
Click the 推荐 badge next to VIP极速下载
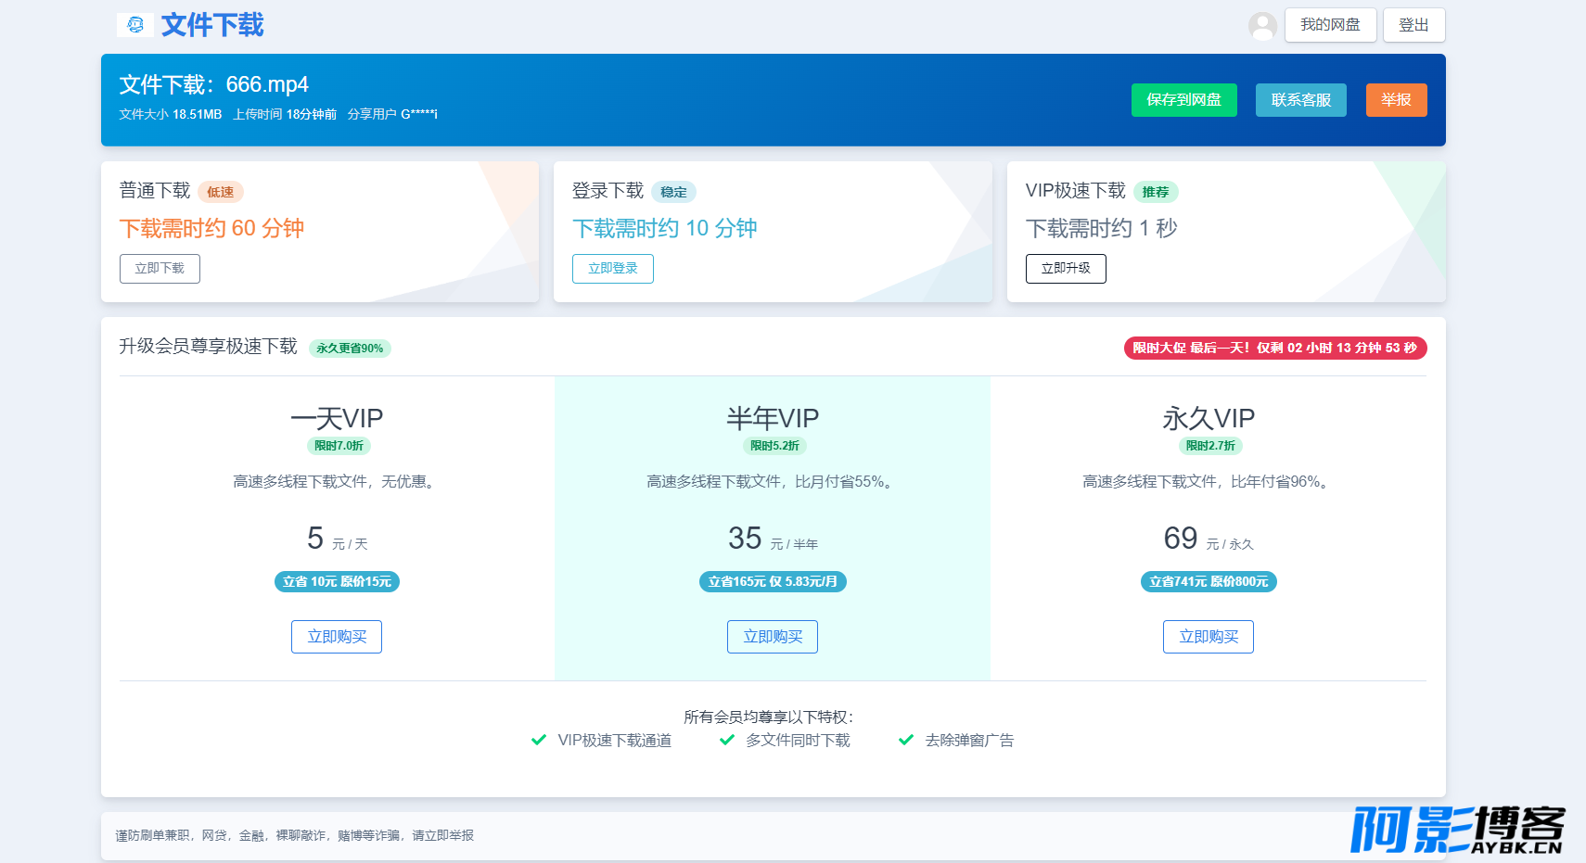tap(1156, 192)
